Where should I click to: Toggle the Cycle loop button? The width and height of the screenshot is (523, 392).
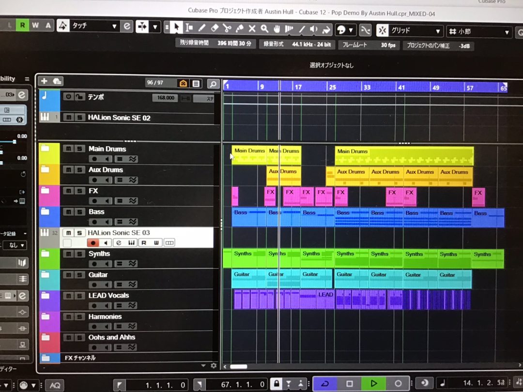[x=325, y=383]
